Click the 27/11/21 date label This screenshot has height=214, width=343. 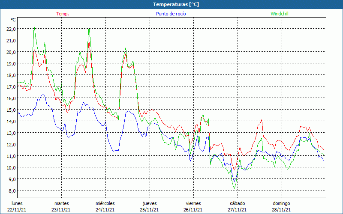click(x=237, y=210)
